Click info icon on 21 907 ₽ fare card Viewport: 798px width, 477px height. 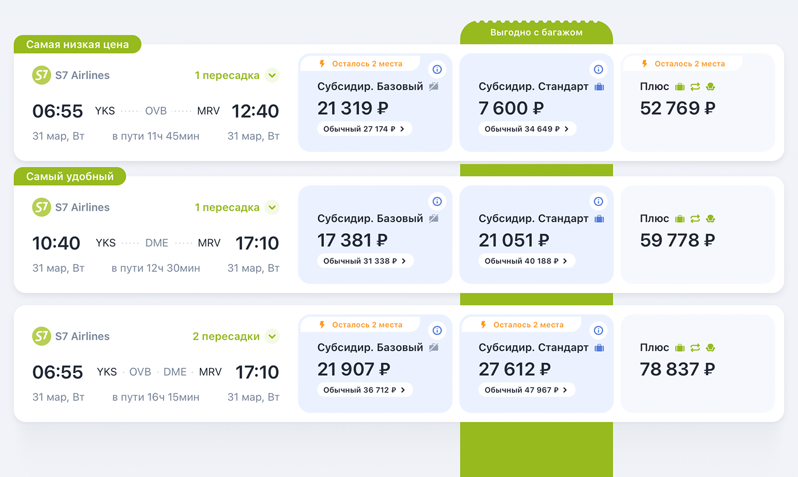(x=437, y=330)
